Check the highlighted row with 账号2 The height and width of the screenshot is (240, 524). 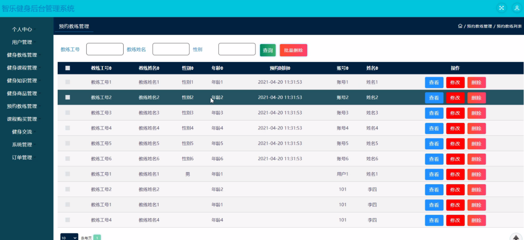[68, 97]
